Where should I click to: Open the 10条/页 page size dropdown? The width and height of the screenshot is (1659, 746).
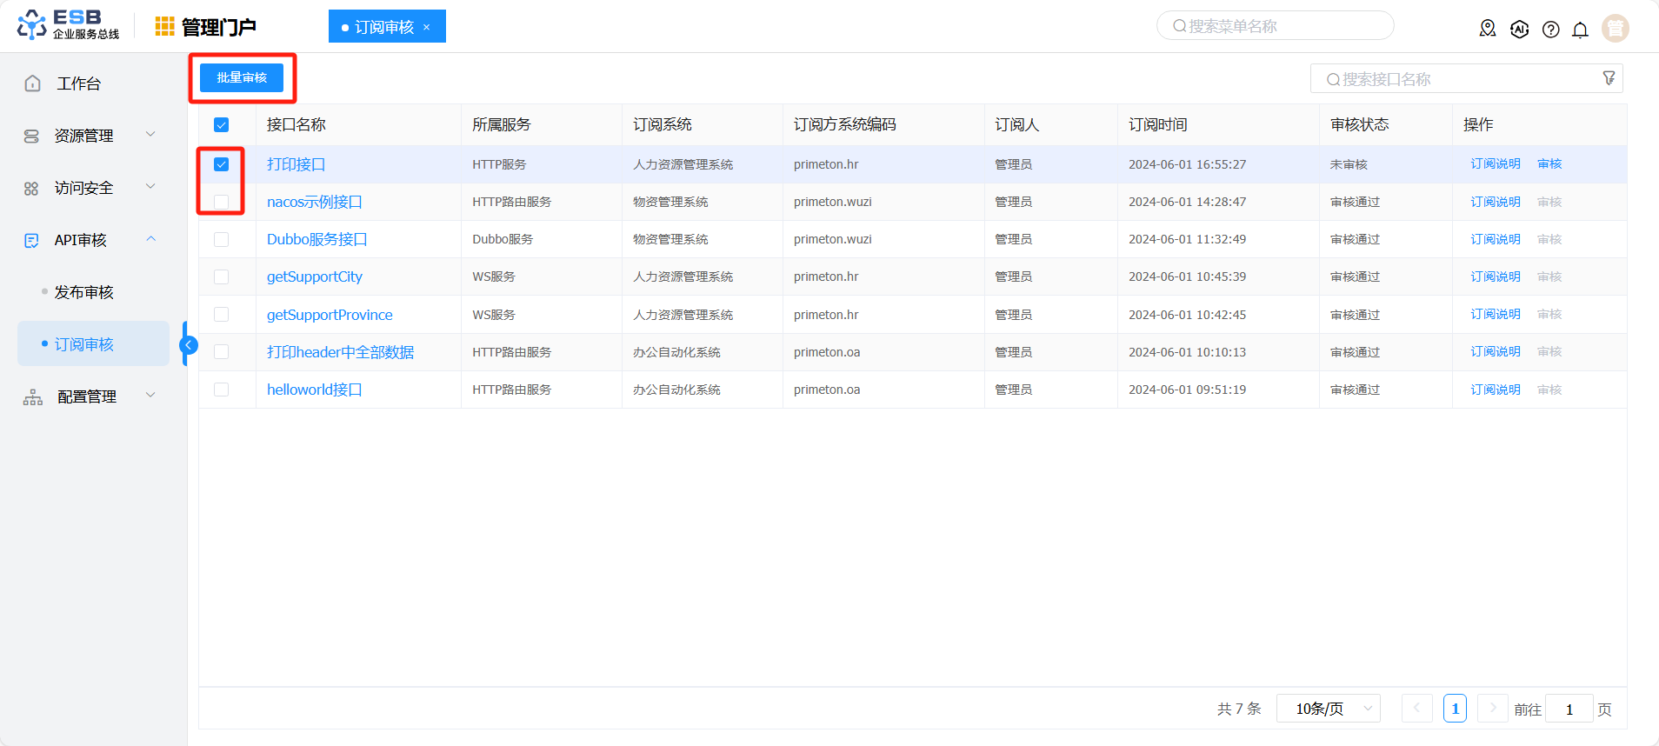click(1328, 709)
